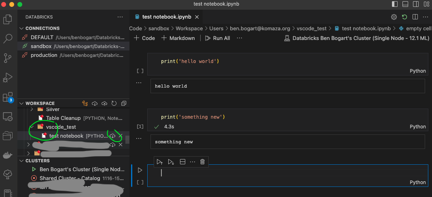
Task: Toggle the Primary Side Bar layout button
Action: tap(395, 4)
